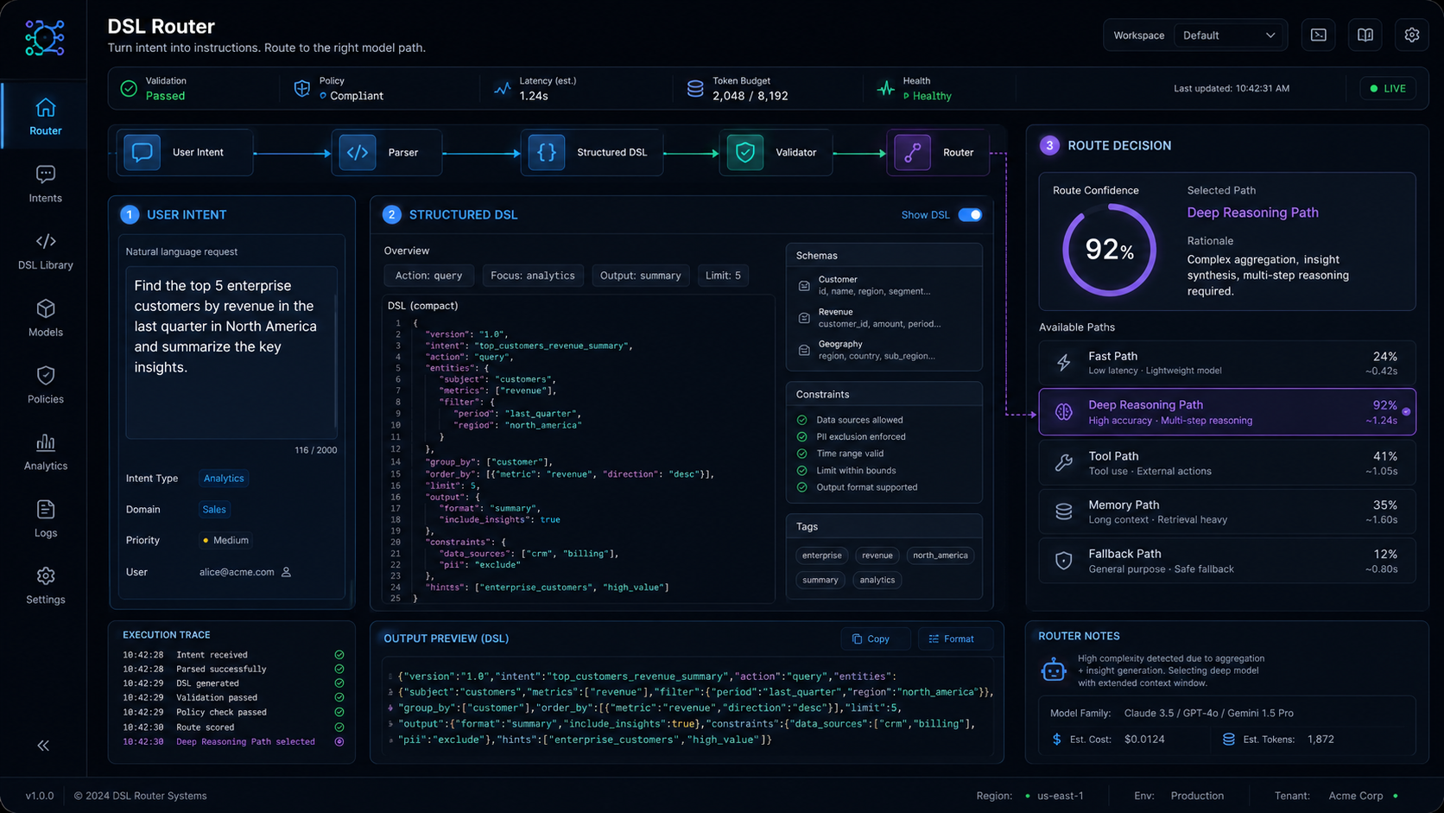Image resolution: width=1444 pixels, height=813 pixels.
Task: Click into the natural language request box
Action: (x=230, y=352)
